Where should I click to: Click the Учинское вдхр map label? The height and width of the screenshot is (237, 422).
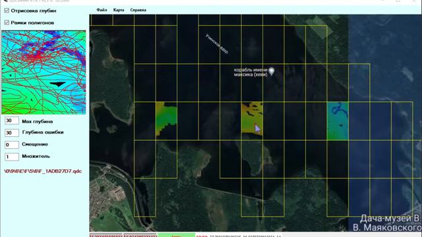click(x=217, y=43)
